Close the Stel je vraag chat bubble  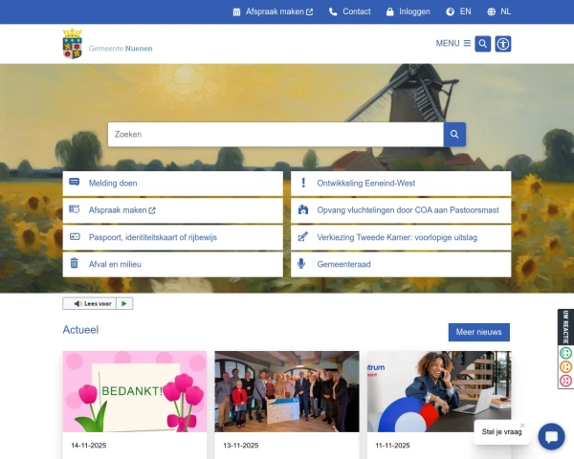coord(522,426)
